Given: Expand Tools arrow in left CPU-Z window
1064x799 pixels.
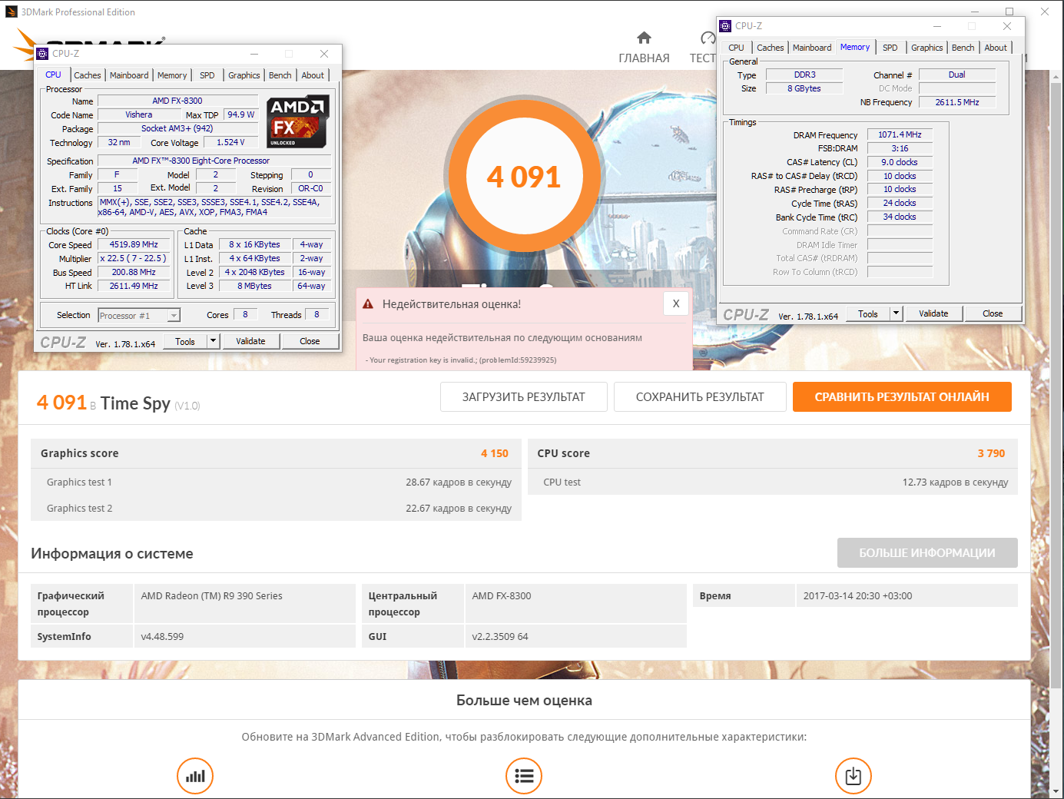Looking at the screenshot, I should click(214, 341).
